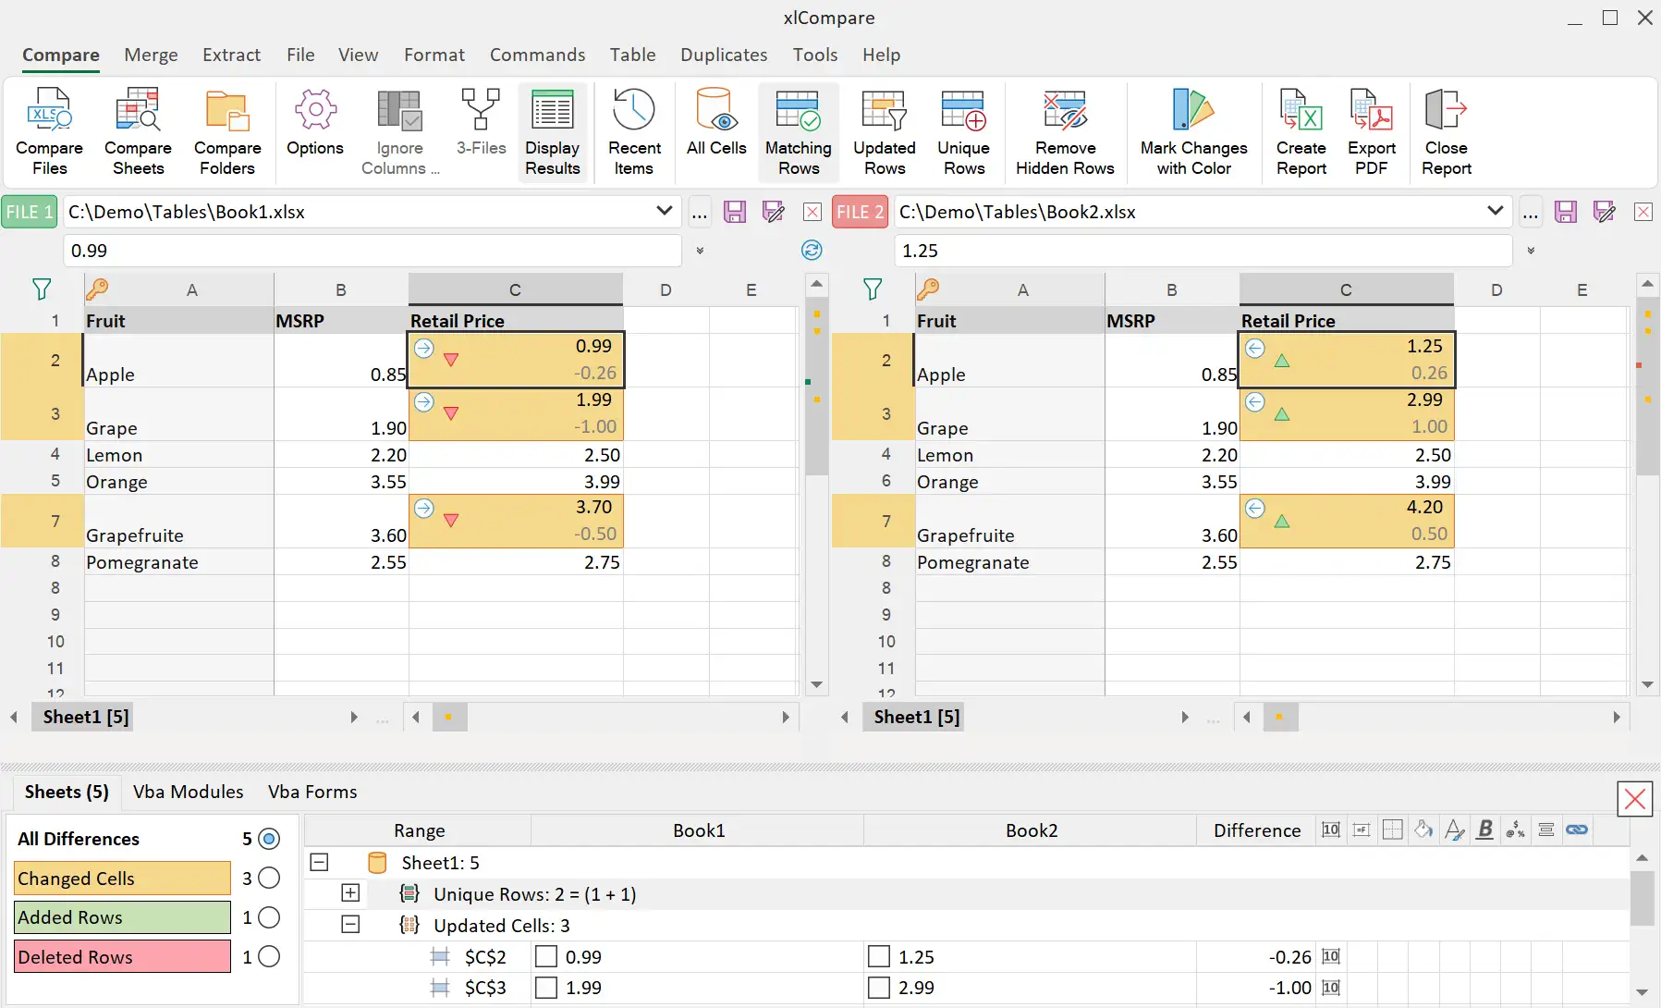The image size is (1661, 1008).
Task: Click save-as pencil icon for FILE 1
Action: 773,212
